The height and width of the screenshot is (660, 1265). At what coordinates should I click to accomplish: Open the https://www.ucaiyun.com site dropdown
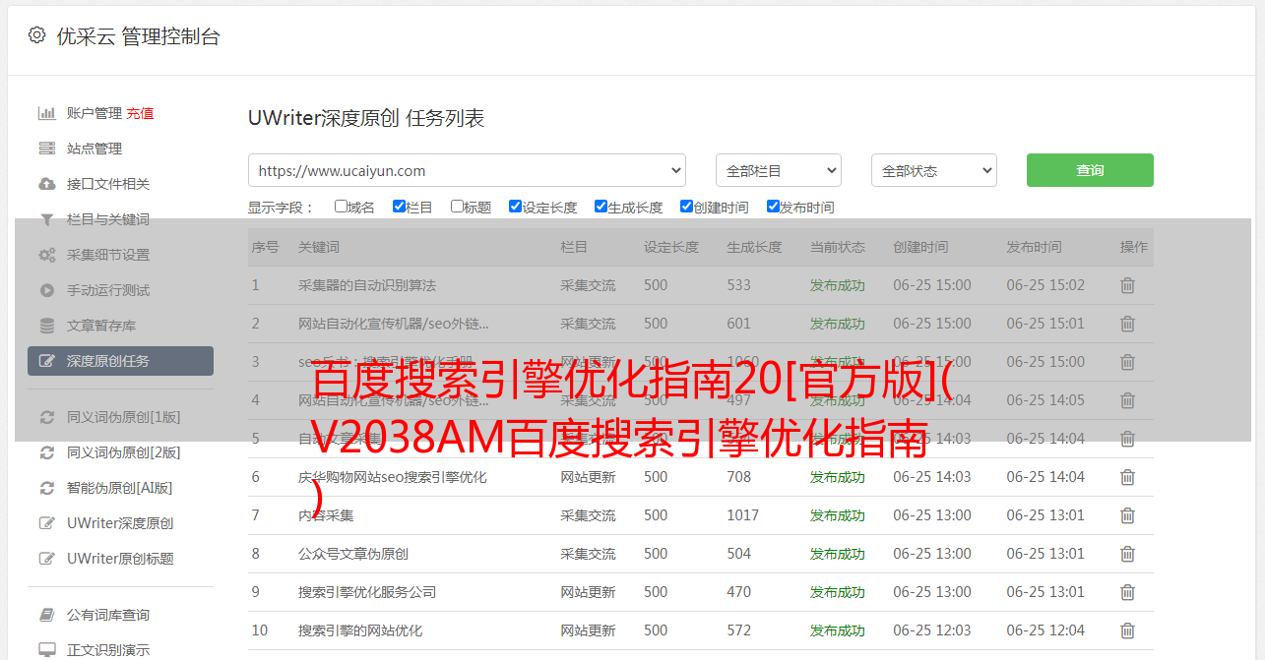click(467, 170)
